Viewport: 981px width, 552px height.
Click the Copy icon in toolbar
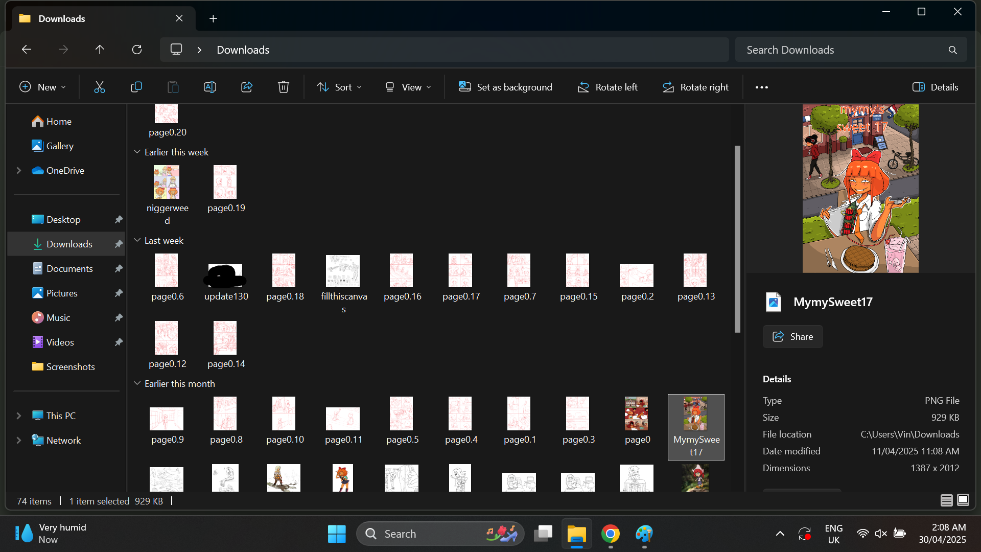136,87
